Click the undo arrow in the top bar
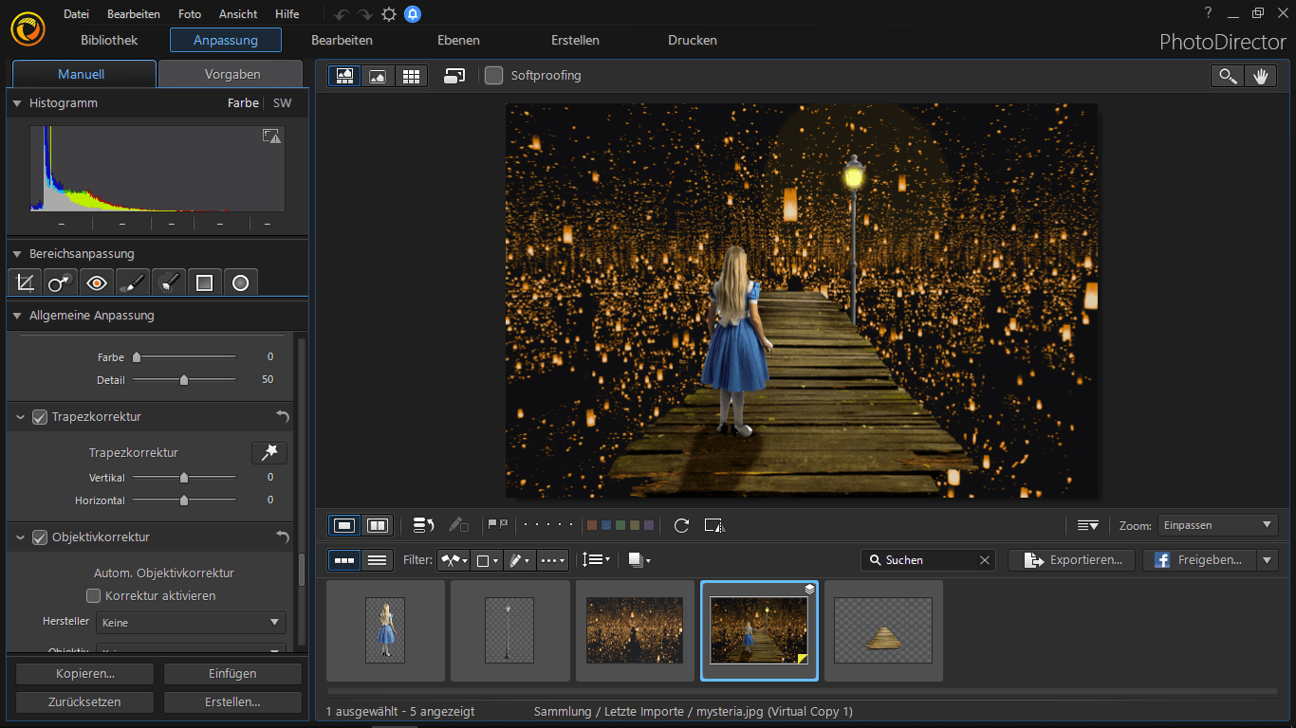Image resolution: width=1296 pixels, height=728 pixels. pos(342,14)
